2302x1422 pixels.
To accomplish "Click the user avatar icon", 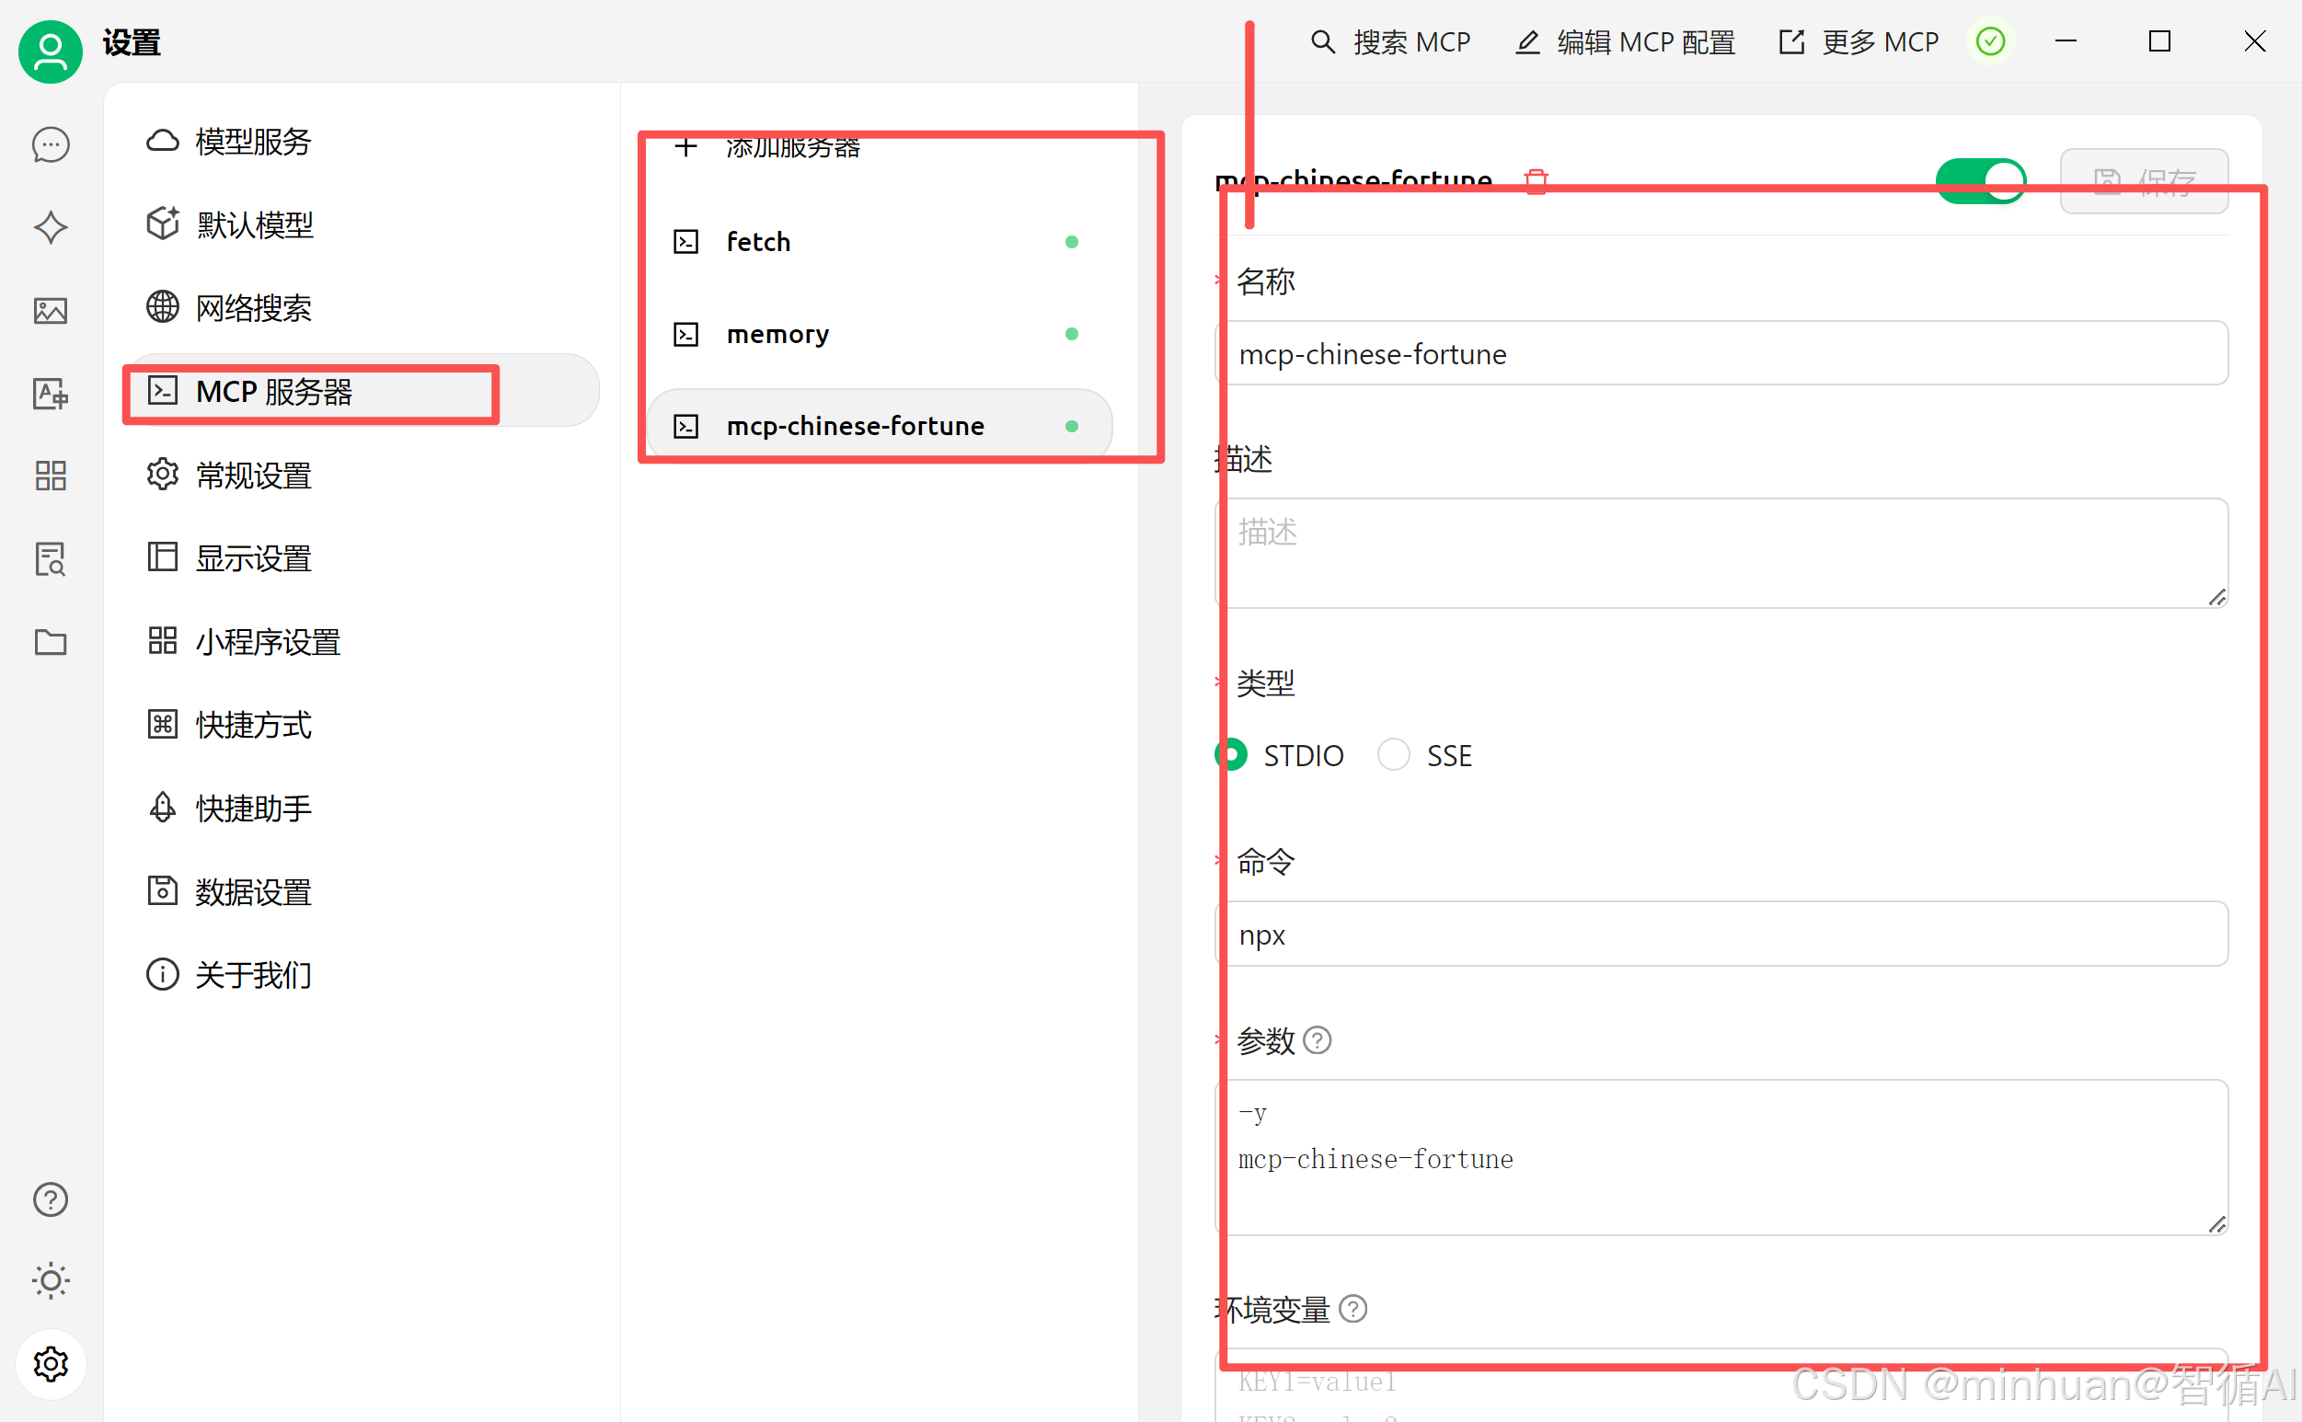I will (50, 50).
